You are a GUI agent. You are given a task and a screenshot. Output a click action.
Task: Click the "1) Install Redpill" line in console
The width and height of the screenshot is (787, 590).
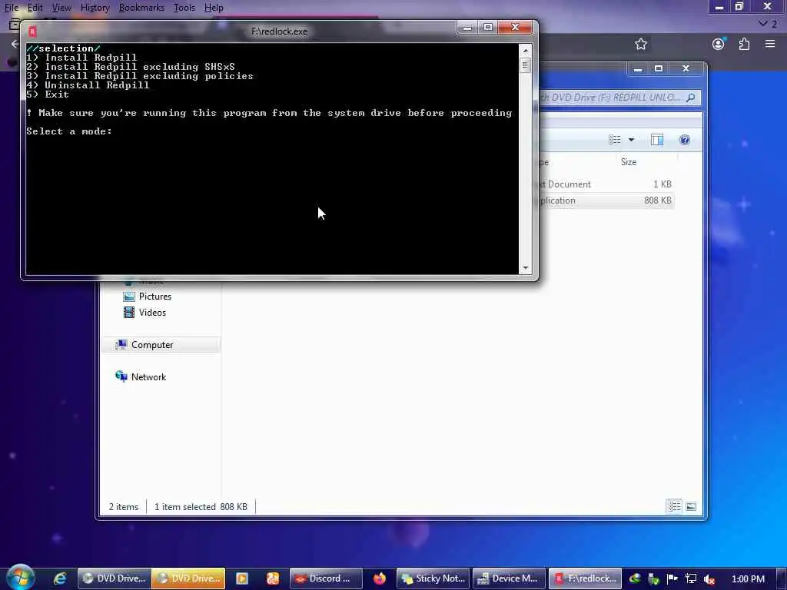pos(81,58)
